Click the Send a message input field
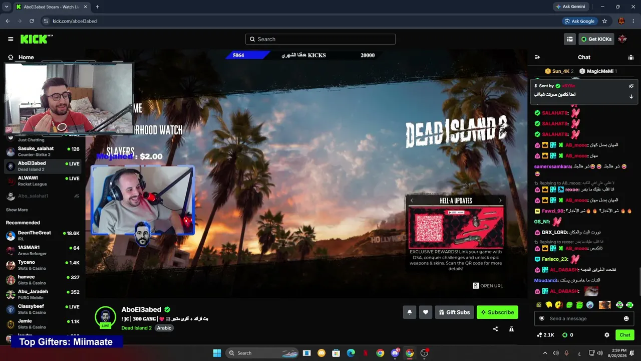 pyautogui.click(x=584, y=318)
